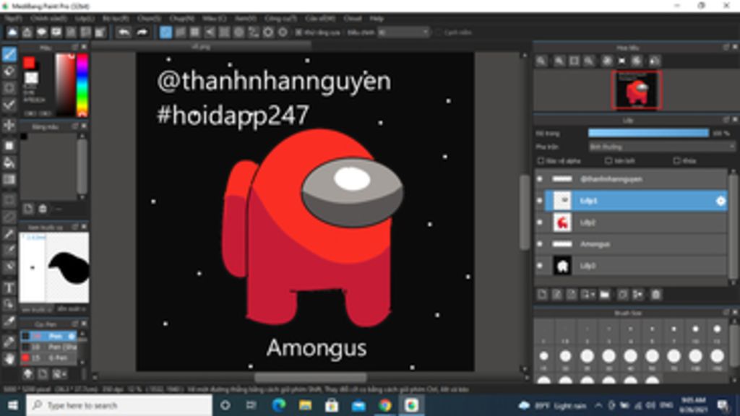The image size is (740, 416).
Task: Select the Brush tool in left toolbar
Action: tap(9, 54)
